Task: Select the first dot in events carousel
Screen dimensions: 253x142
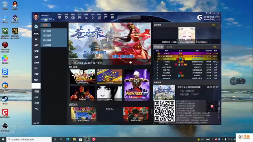Action: pyautogui.click(x=177, y=40)
